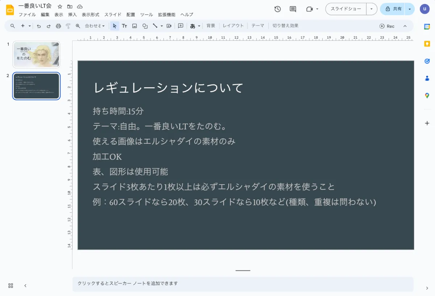Click the add comment toolbar icon
Viewport: 435px width, 296px height.
pos(181,26)
